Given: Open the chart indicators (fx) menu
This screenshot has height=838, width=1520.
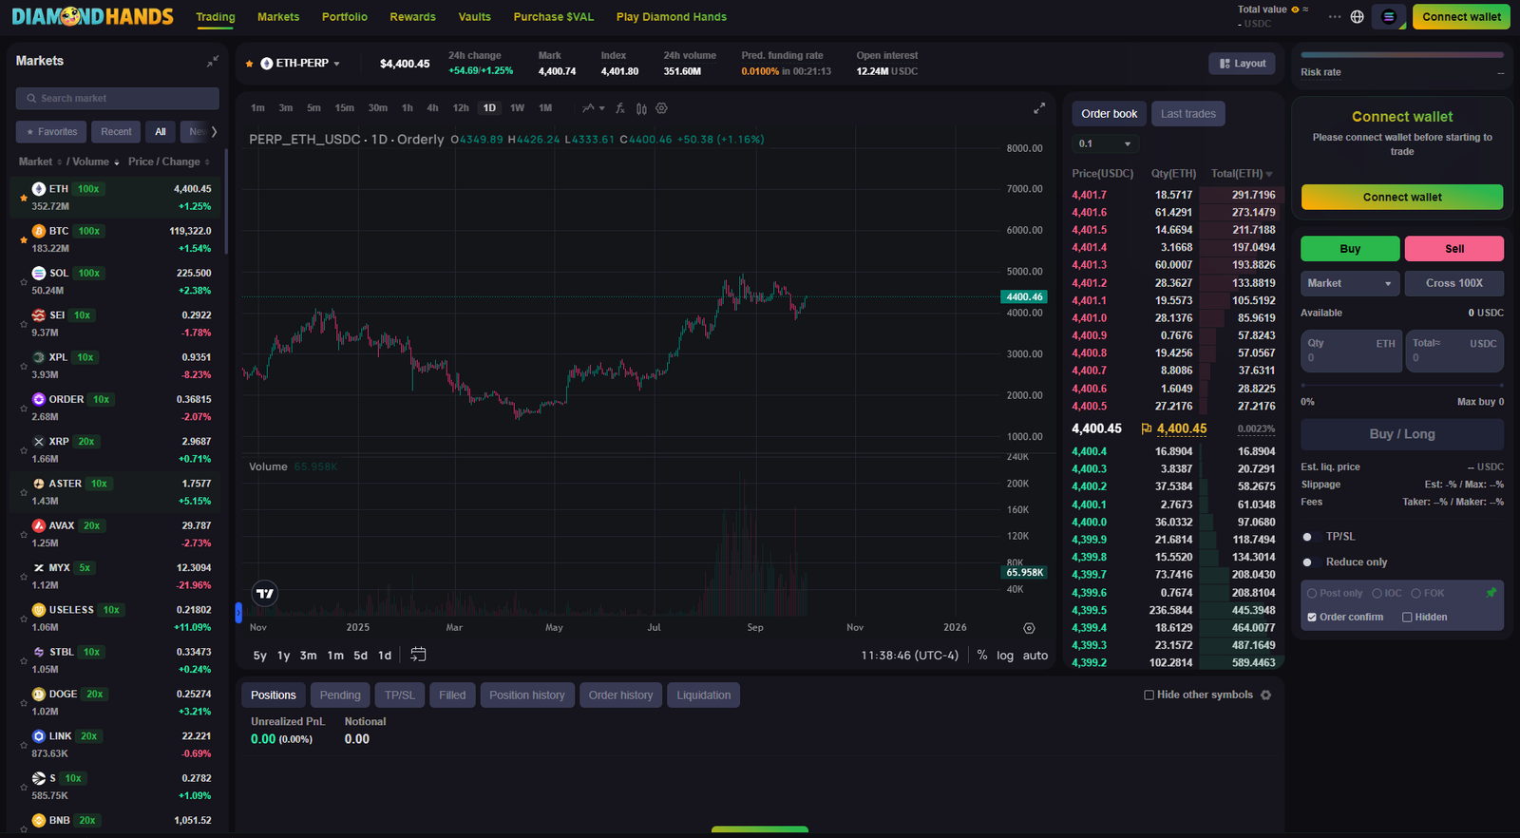Looking at the screenshot, I should point(620,108).
